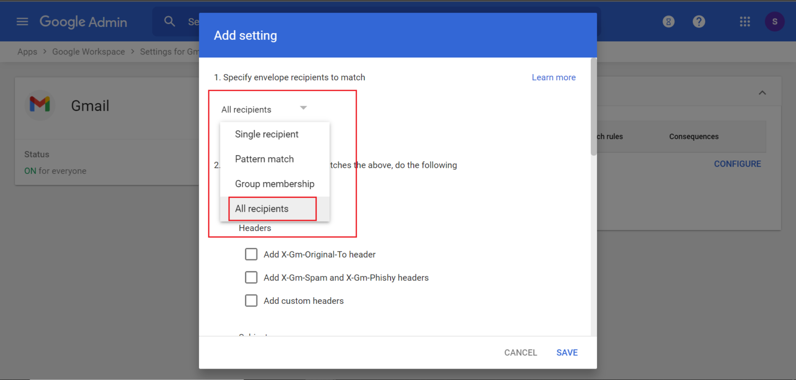Screen dimensions: 796x380
Task: Open the Learn more link
Action: 553,77
